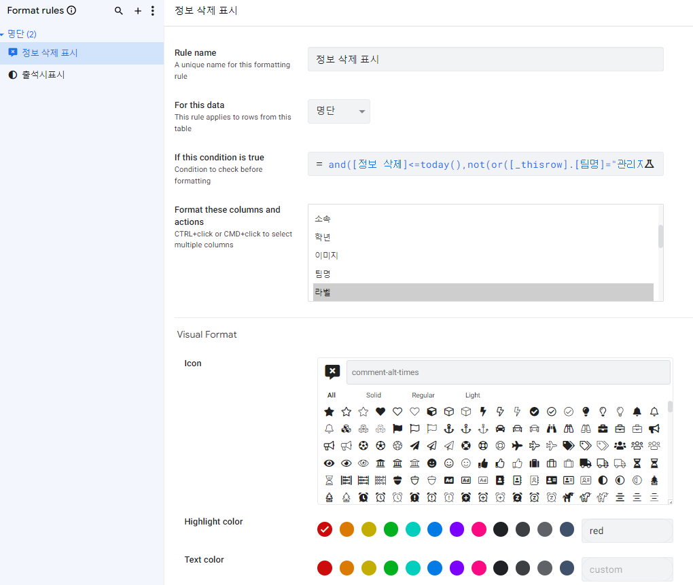This screenshot has width=693, height=585.
Task: Search the format rules list
Action: click(x=118, y=11)
